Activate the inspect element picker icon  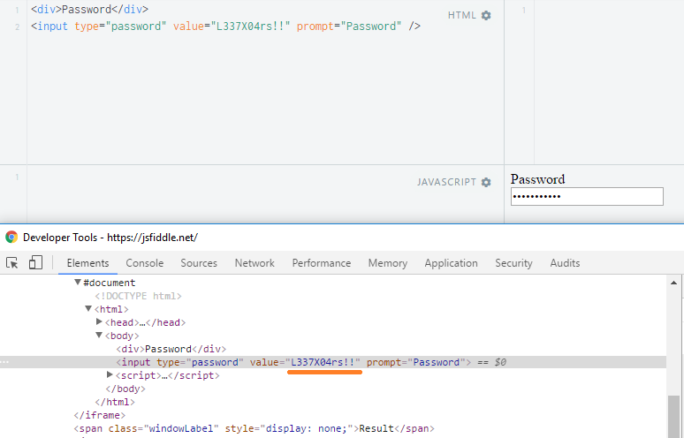pos(12,263)
